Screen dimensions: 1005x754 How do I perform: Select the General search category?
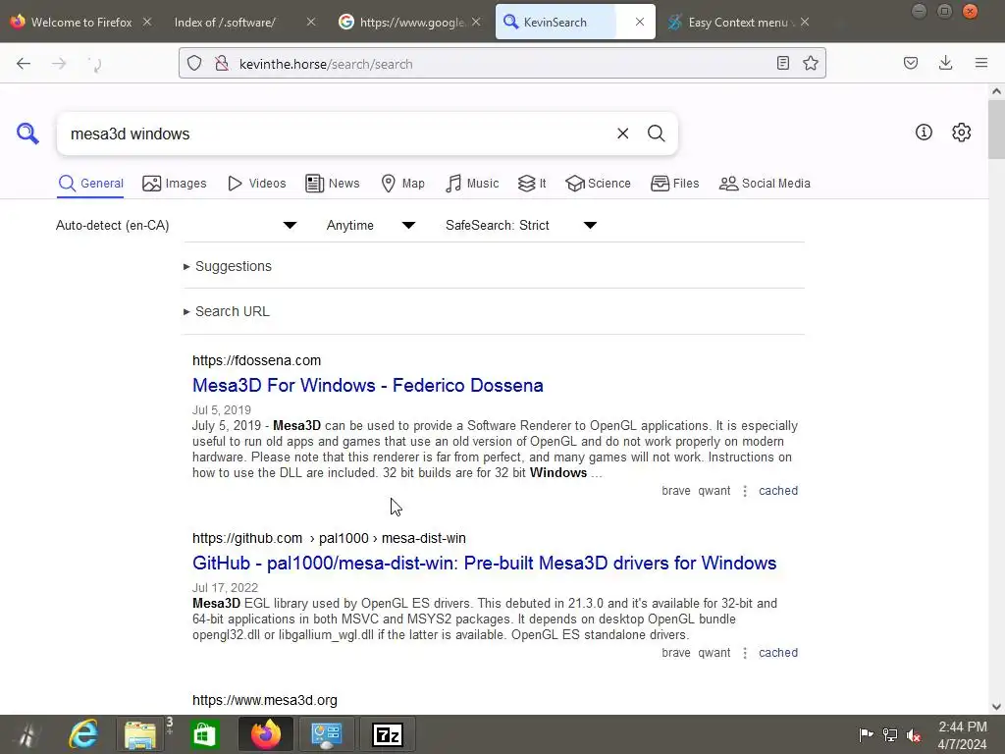tap(90, 184)
